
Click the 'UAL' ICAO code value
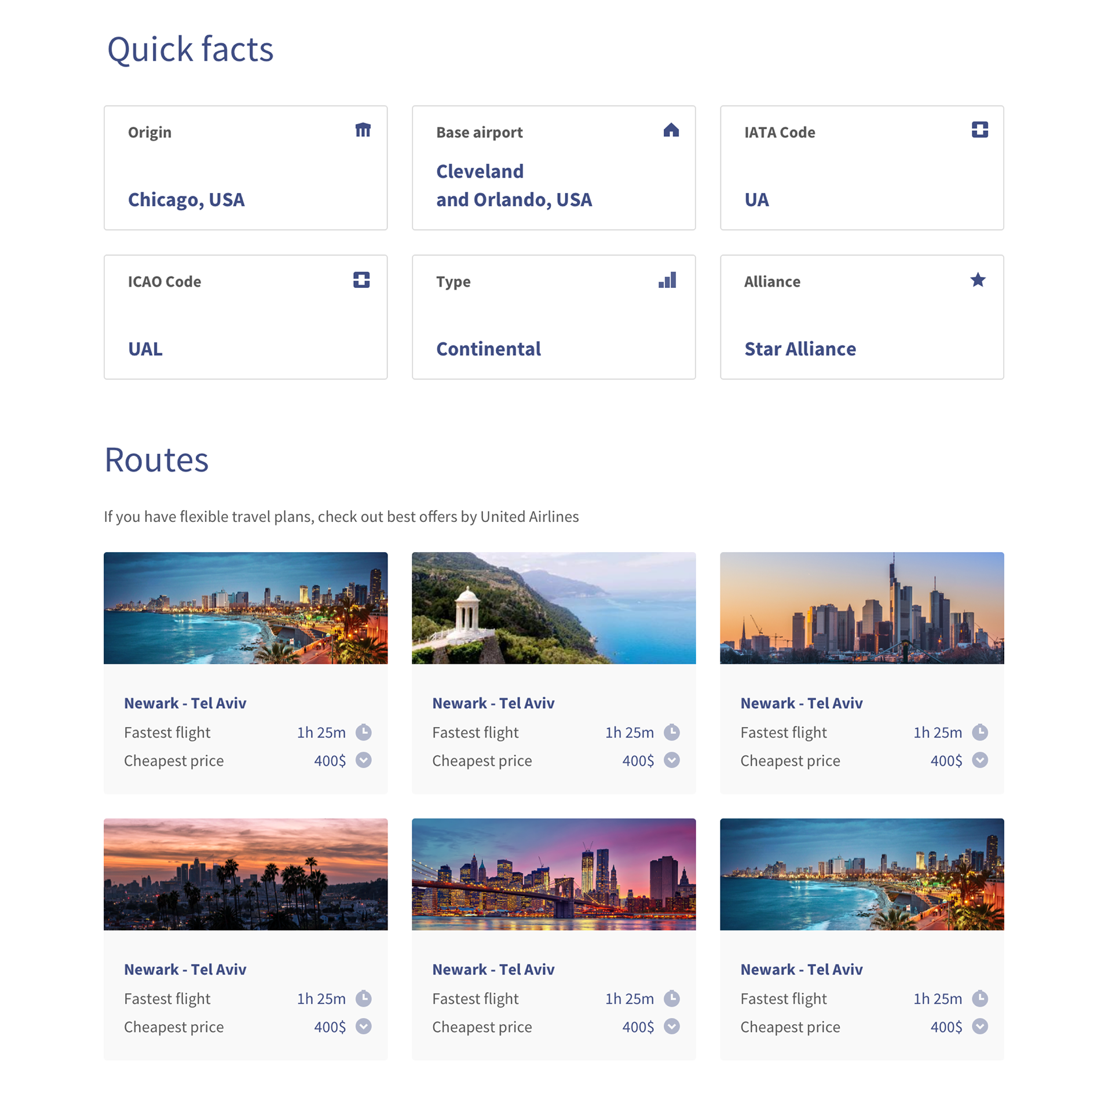pyautogui.click(x=145, y=349)
